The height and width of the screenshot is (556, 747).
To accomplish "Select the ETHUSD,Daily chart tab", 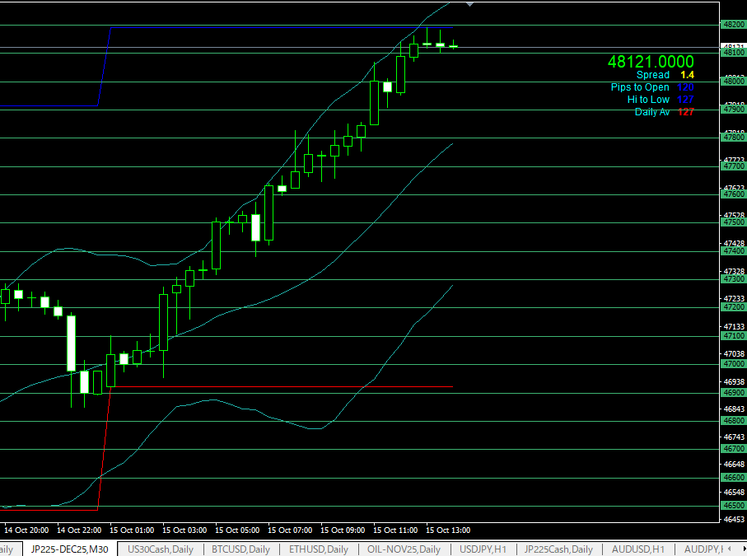I will 320,549.
